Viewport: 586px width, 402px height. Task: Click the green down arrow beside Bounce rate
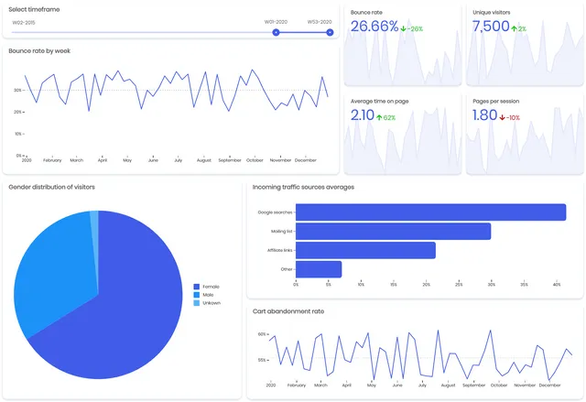pos(403,28)
